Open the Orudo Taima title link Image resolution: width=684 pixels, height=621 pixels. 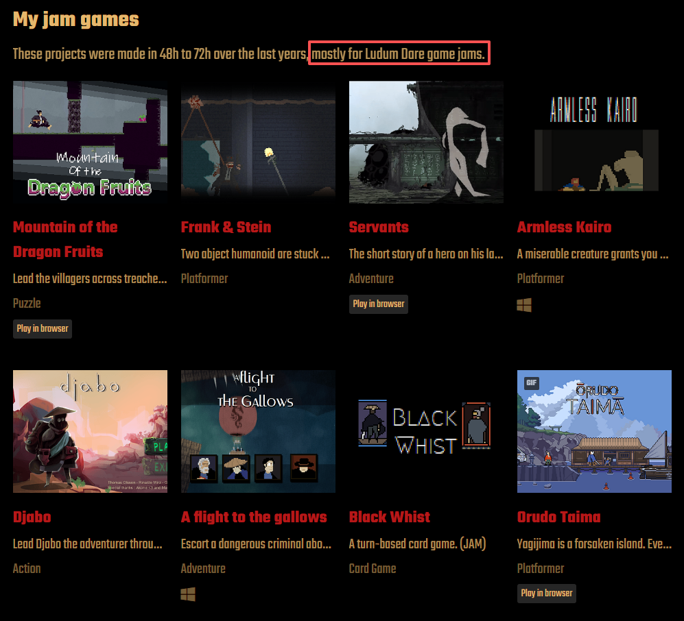pos(559,517)
